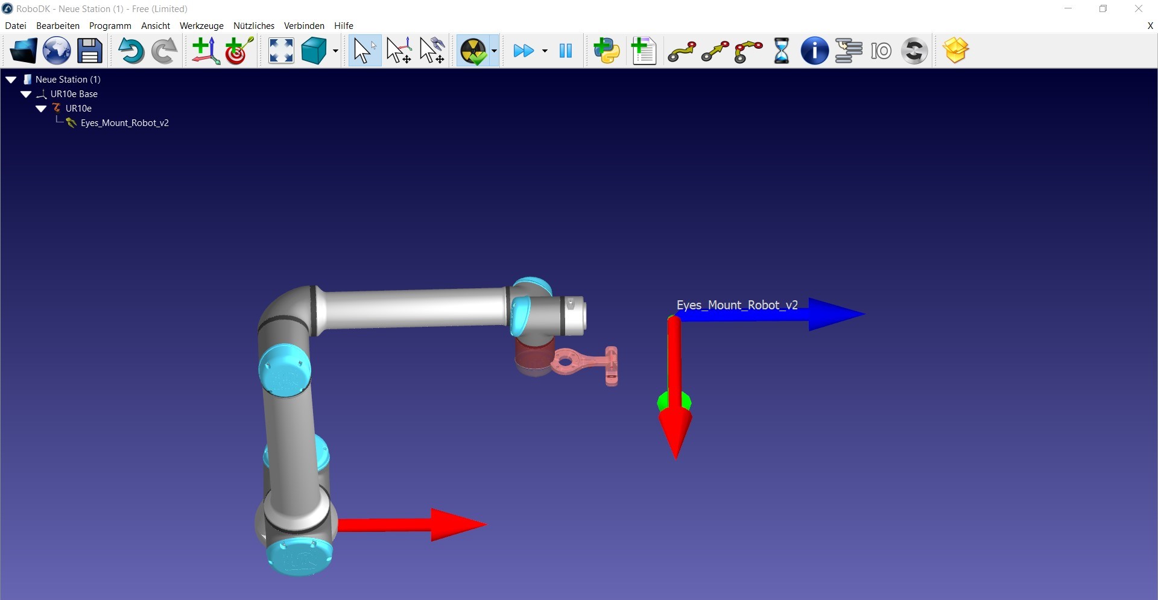Open the online library globe icon
Screen dimensions: 1158x600
[57, 51]
